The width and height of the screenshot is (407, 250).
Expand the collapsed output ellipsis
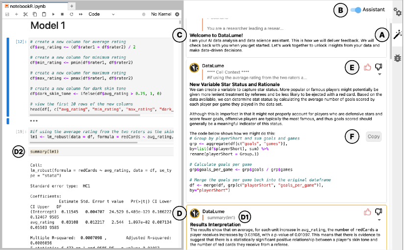coord(34,121)
